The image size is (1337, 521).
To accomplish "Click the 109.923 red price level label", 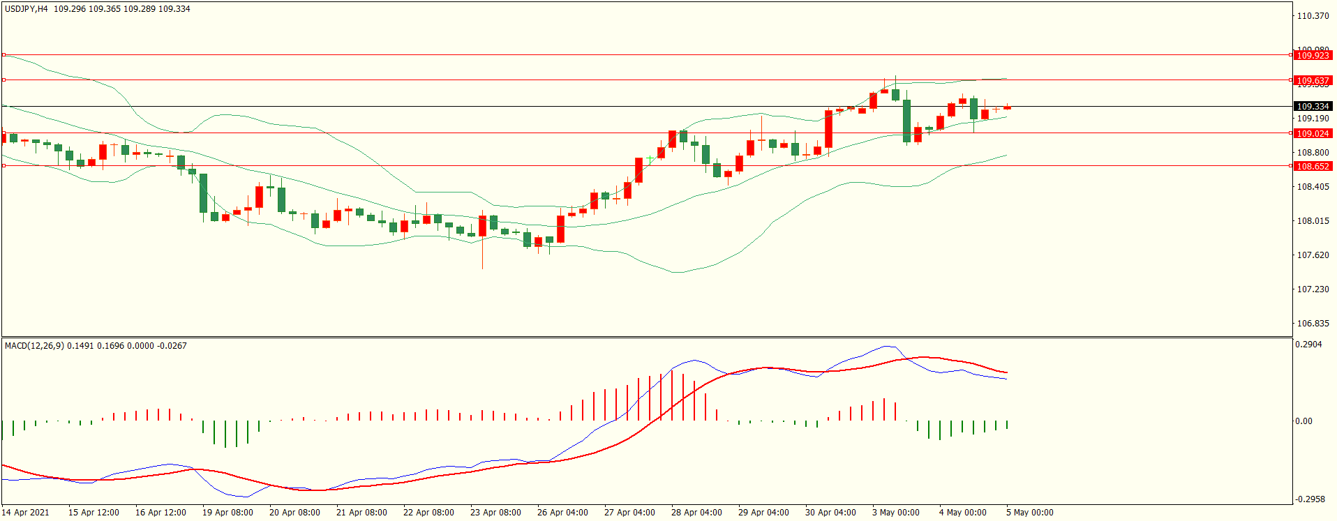I will (1312, 55).
